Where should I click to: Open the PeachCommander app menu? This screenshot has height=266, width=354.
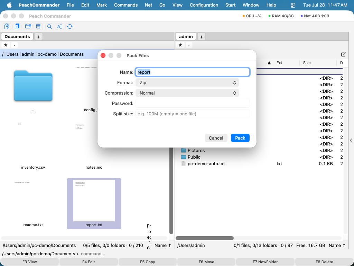pos(39,5)
